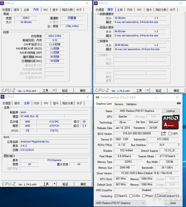
Task: Click the GPU-Z title bar app icon
Action: click(x=96, y=97)
